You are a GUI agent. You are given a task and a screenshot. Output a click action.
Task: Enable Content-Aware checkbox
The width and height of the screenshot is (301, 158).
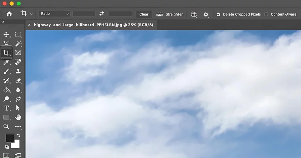tap(266, 14)
